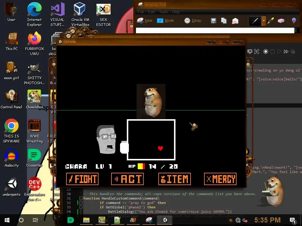
Task: Toggle the muted volume icon in system tray
Action: pyautogui.click(x=245, y=220)
